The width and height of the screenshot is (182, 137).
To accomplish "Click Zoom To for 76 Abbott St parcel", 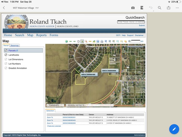I will click(50, 117).
